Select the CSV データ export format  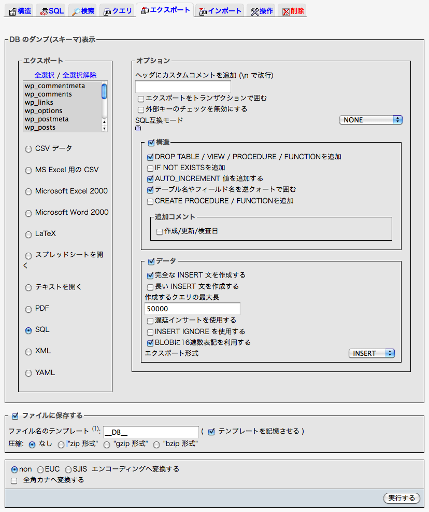click(28, 149)
